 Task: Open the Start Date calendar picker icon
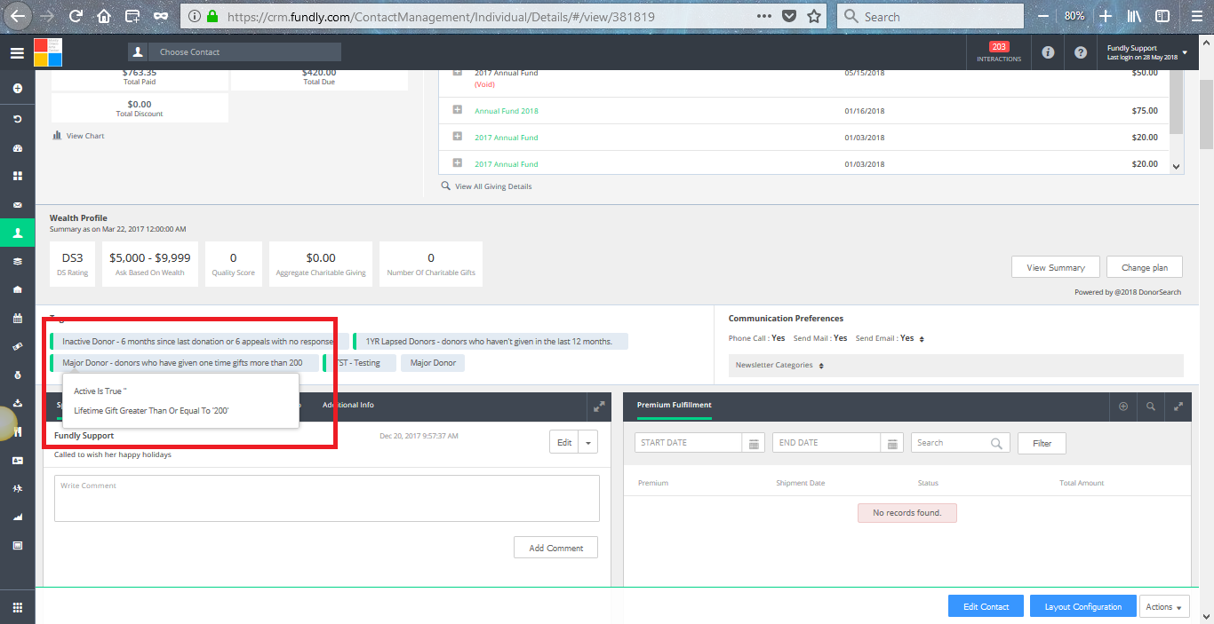click(754, 443)
